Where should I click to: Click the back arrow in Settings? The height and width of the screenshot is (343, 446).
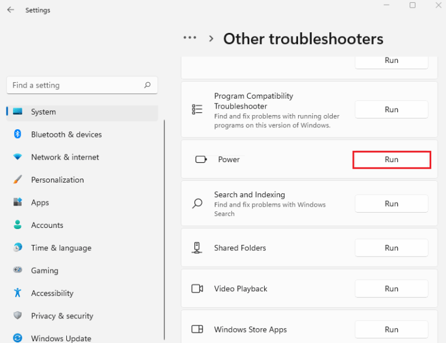click(11, 10)
